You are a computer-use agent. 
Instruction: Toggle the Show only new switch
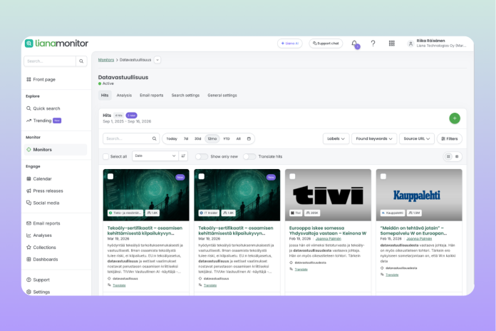coord(202,156)
